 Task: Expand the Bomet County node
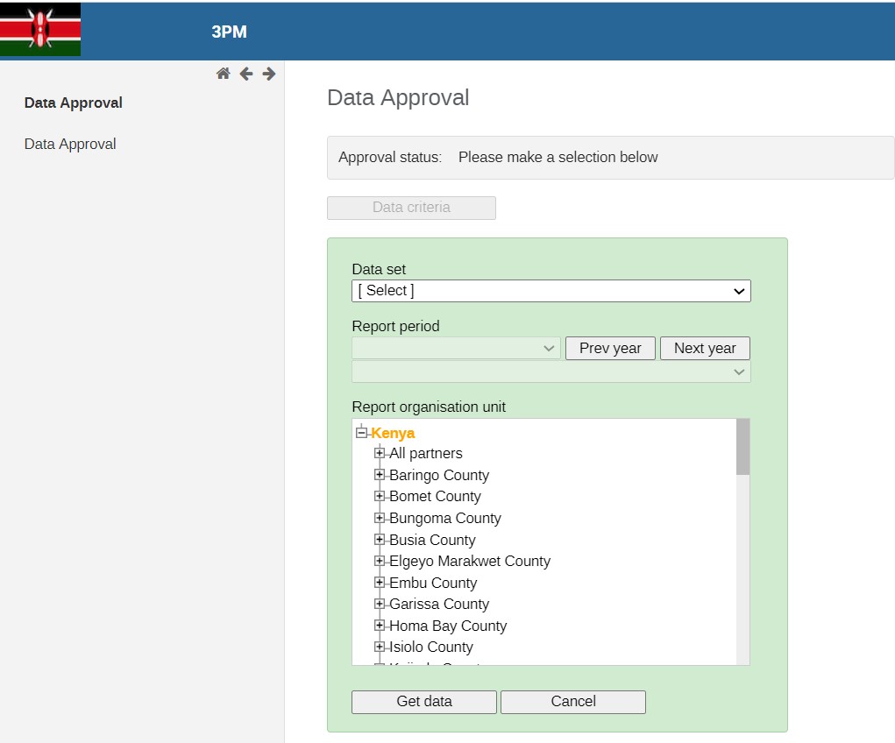(380, 497)
